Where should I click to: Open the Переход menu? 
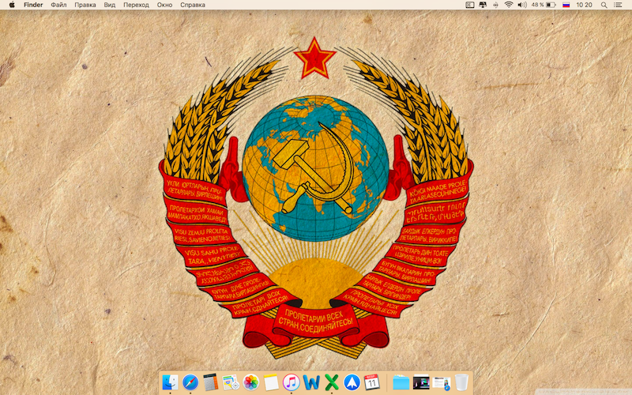coord(136,5)
